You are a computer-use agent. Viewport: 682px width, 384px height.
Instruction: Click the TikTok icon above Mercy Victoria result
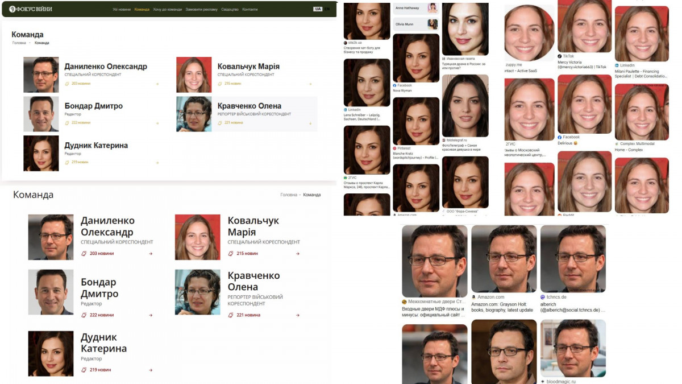(x=560, y=56)
